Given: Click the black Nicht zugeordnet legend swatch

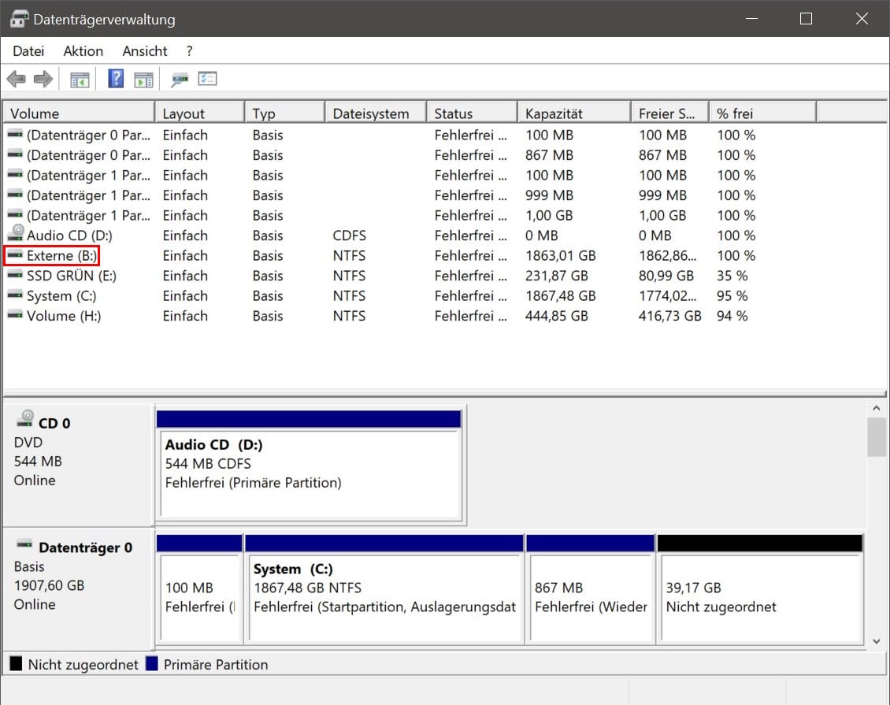Looking at the screenshot, I should [16, 663].
